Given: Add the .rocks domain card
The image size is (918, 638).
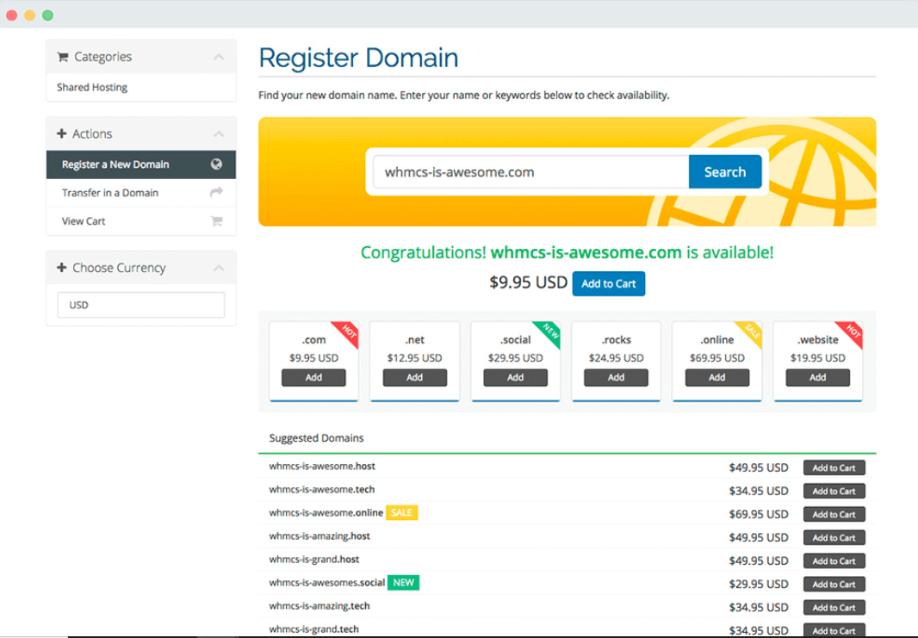Looking at the screenshot, I should (616, 377).
